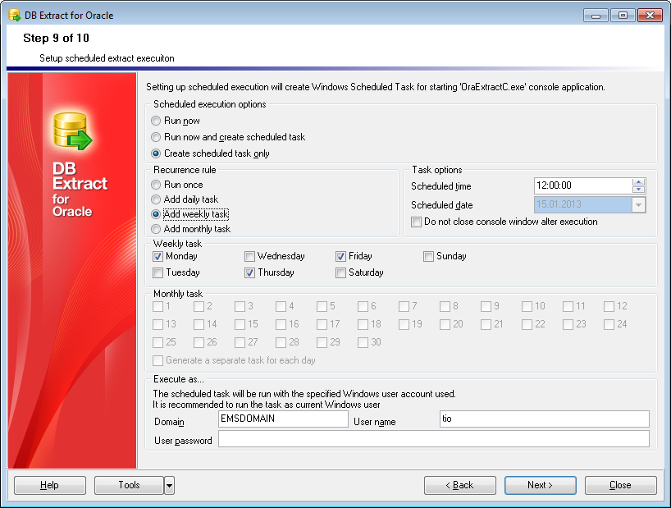Click the Domain input field
The width and height of the screenshot is (671, 508).
[283, 419]
